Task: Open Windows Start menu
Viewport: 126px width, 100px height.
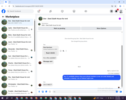Action: tap(2, 98)
